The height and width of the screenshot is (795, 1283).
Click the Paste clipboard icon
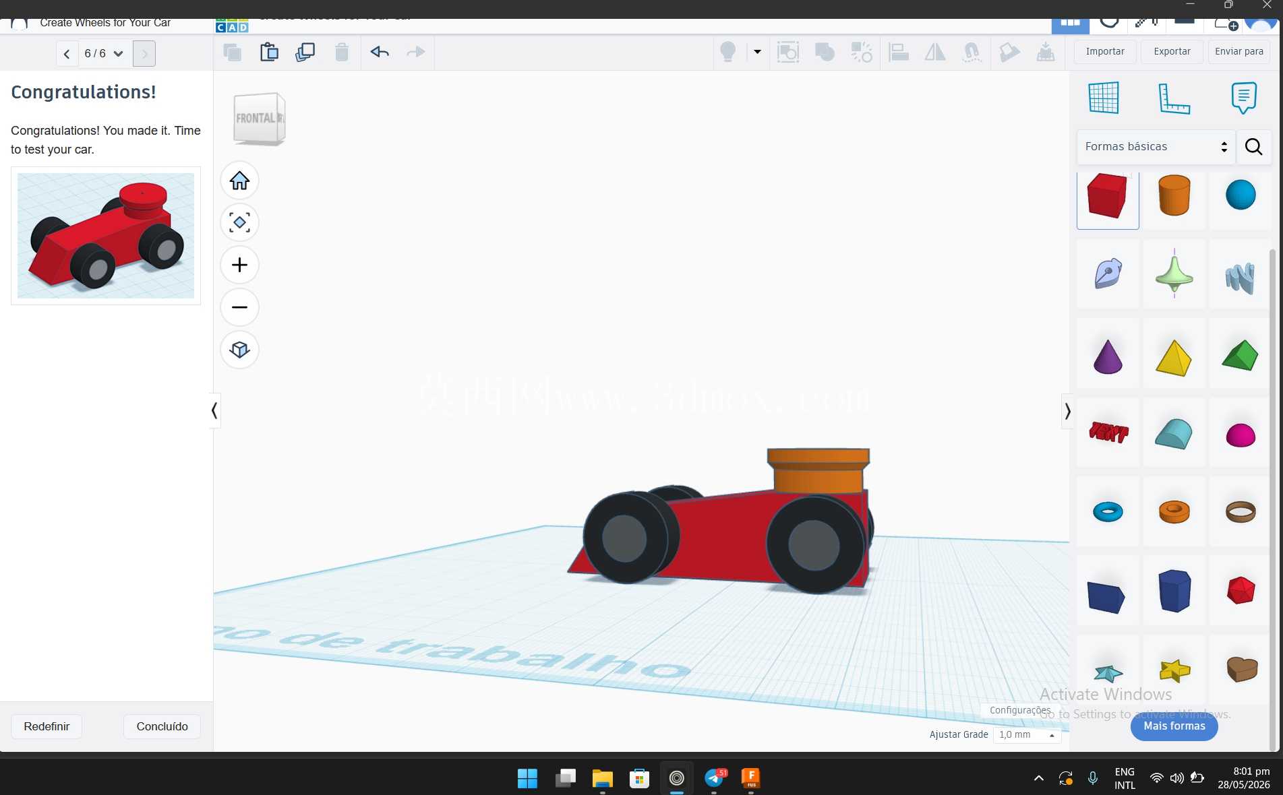269,52
